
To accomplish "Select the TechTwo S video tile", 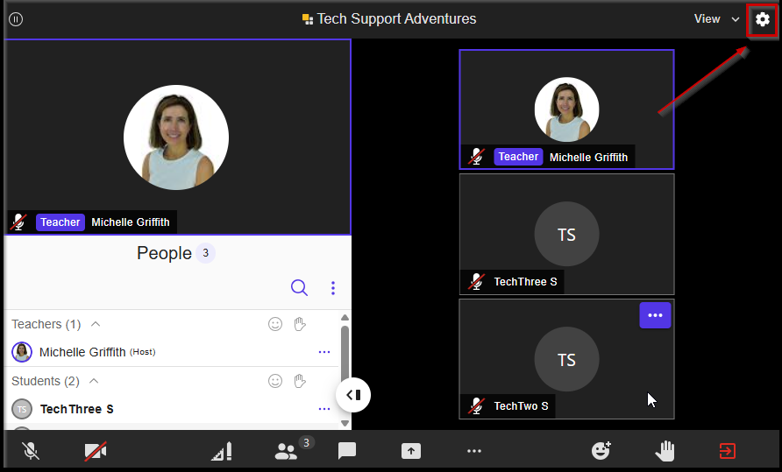I will 566,359.
